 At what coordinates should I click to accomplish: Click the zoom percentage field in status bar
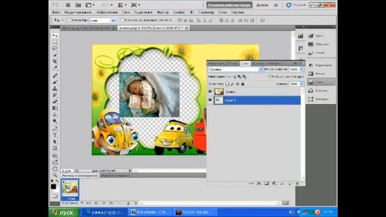[x=67, y=171]
